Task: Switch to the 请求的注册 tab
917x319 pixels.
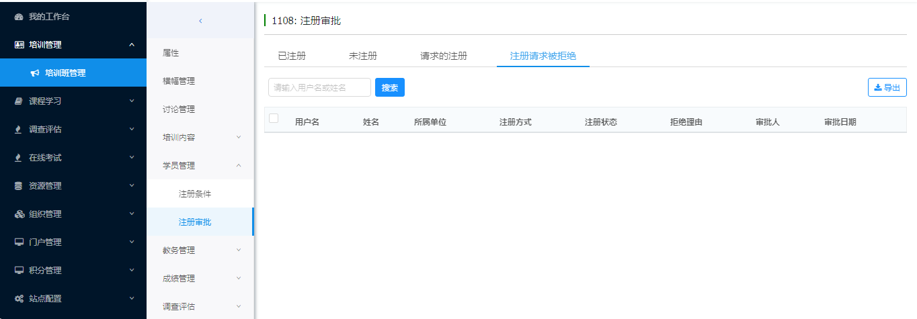Action: 443,56
